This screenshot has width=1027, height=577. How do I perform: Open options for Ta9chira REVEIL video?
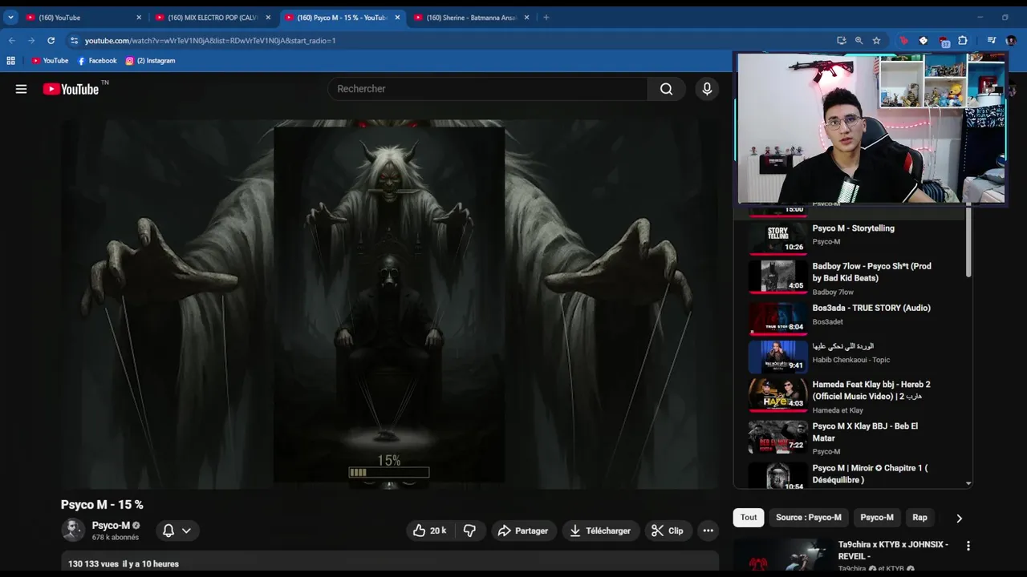[x=968, y=546]
